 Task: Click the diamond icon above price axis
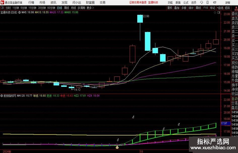[x=215, y=13]
